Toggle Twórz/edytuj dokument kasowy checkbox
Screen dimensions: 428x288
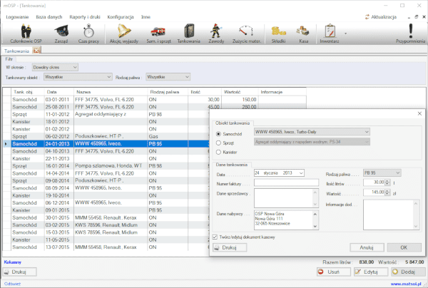[x=215, y=237]
